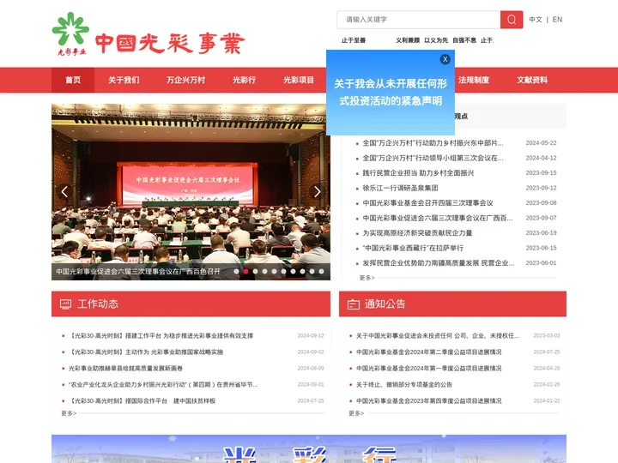Click 更多 under the top news list

[x=367, y=278]
